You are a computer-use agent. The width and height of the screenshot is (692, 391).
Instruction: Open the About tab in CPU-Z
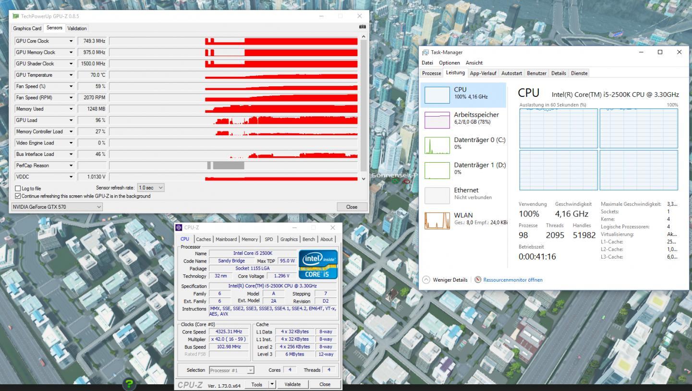pos(327,239)
